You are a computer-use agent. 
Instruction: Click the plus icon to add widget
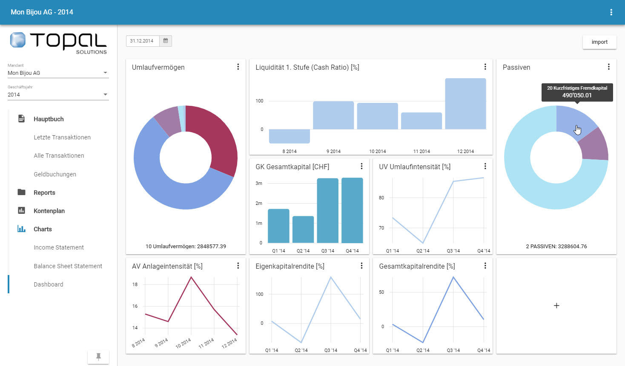click(x=556, y=306)
